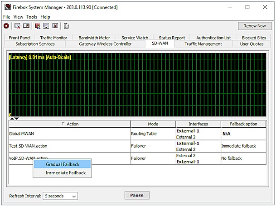Screen dimensions: 276x206
Task: Close the Firebox System Manager window
Action: 265,7
